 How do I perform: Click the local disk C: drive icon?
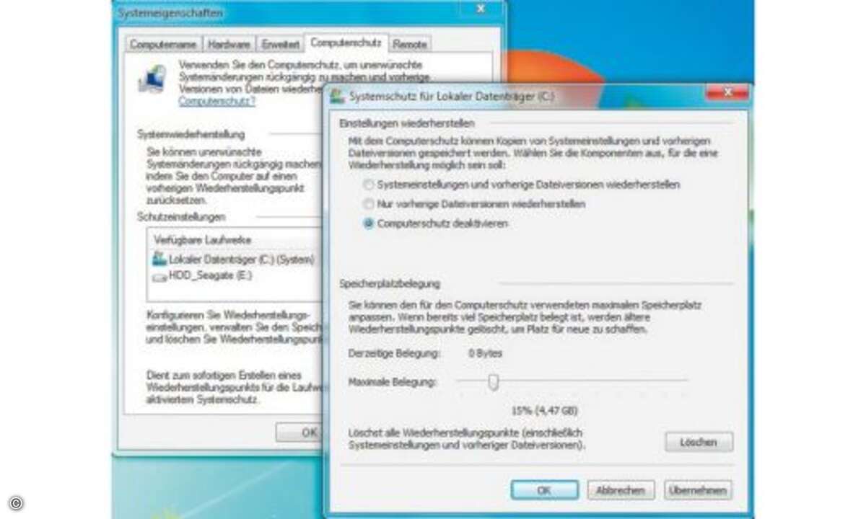159,259
